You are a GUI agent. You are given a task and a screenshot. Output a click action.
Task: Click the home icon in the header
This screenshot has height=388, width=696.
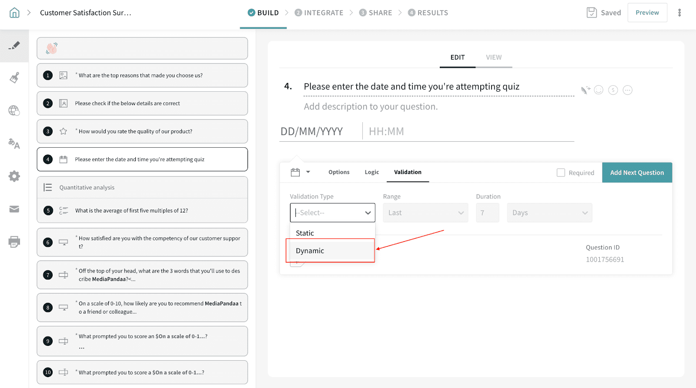coord(14,13)
